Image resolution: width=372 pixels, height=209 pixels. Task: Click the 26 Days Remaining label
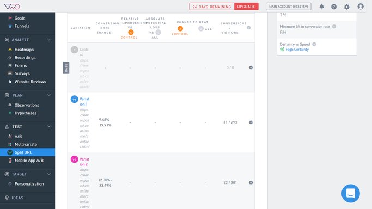[x=212, y=7]
